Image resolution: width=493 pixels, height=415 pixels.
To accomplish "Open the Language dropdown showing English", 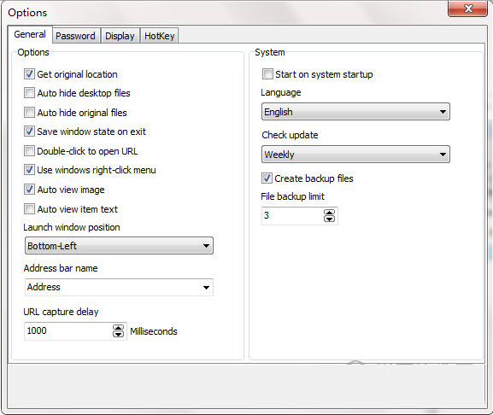I will pos(355,112).
